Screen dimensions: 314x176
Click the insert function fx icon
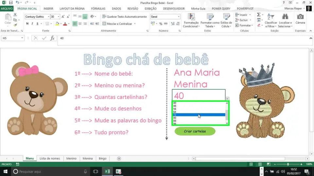[x=52, y=38]
